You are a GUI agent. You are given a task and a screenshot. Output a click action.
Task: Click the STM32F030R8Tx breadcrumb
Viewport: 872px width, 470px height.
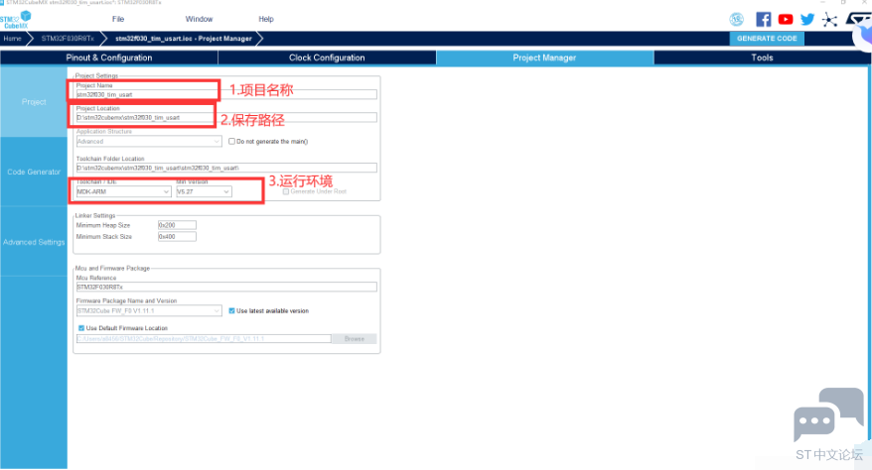[x=68, y=39]
